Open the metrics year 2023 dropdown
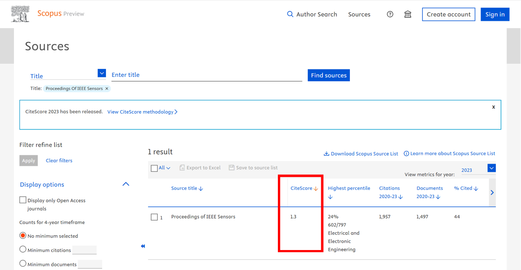Viewport: 521px width, 270px height. (x=491, y=168)
